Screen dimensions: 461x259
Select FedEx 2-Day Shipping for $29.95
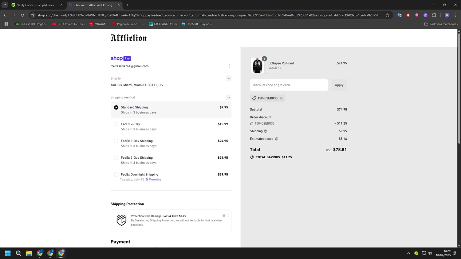171,160
